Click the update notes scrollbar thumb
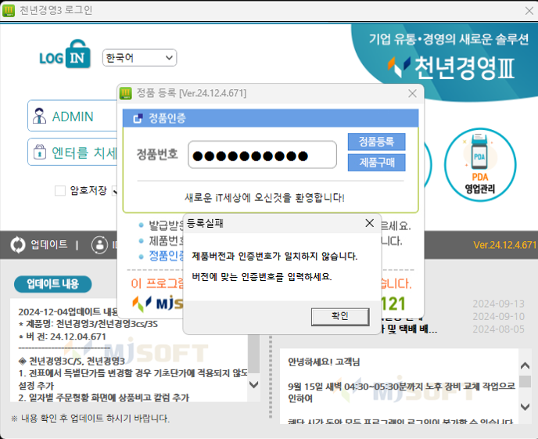538x439 pixels. (x=253, y=354)
